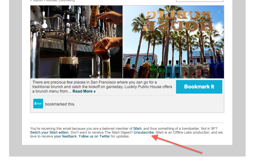Open the beer tap pouring photo
The width and height of the screenshot is (255, 162).
tap(76, 42)
